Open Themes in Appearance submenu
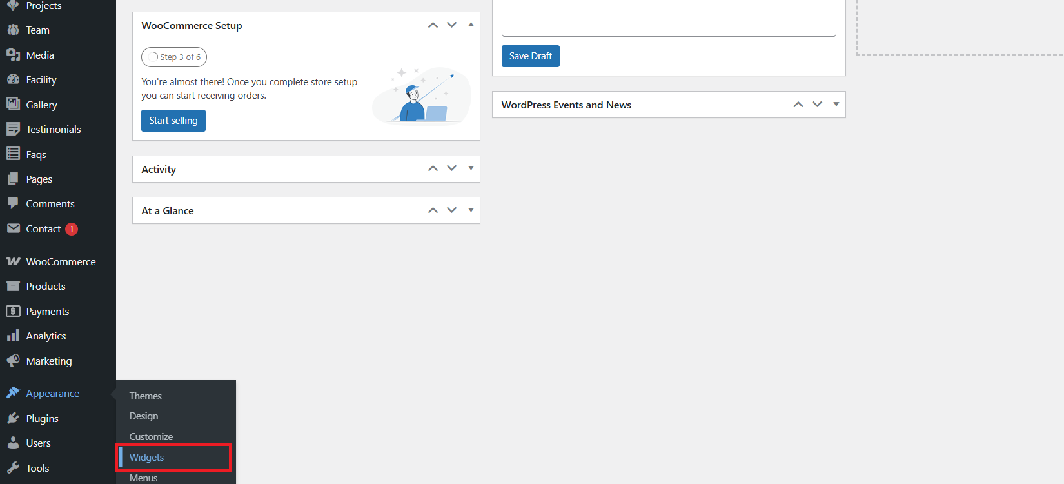Viewport: 1064px width, 484px height. tap(145, 396)
